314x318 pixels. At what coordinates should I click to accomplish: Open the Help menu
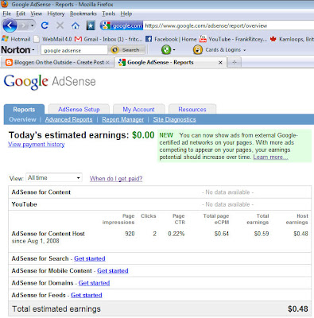coord(126,14)
